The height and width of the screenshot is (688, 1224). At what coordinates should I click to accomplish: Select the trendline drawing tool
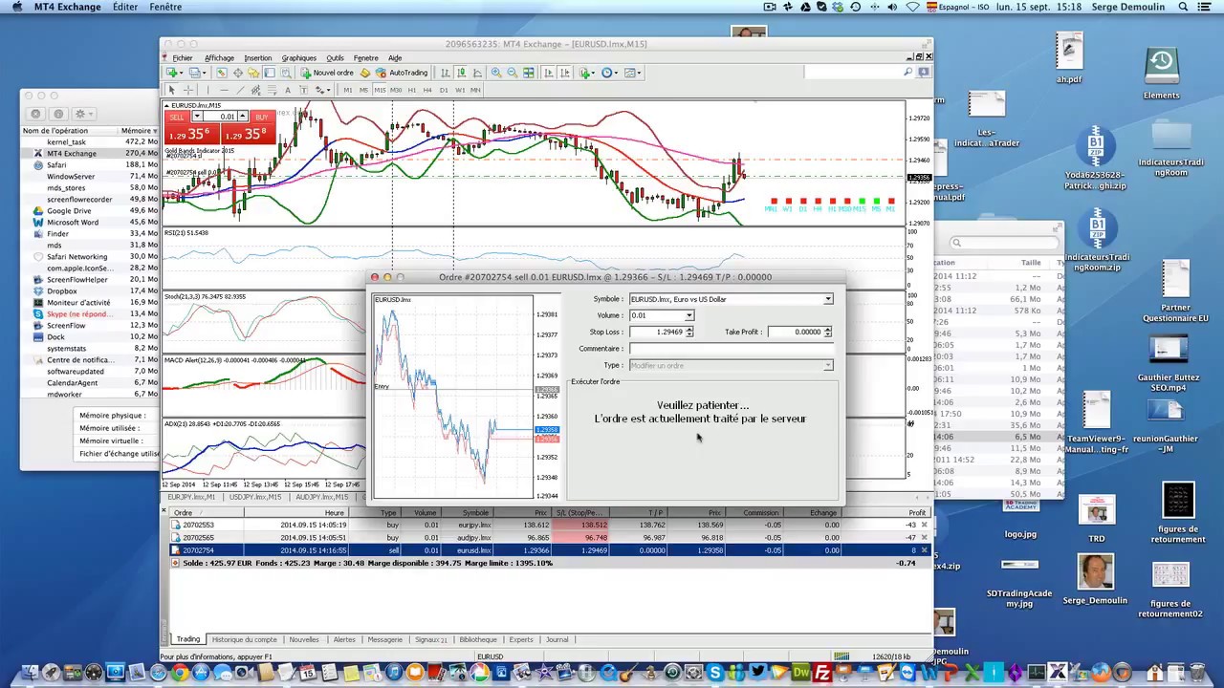(x=240, y=90)
